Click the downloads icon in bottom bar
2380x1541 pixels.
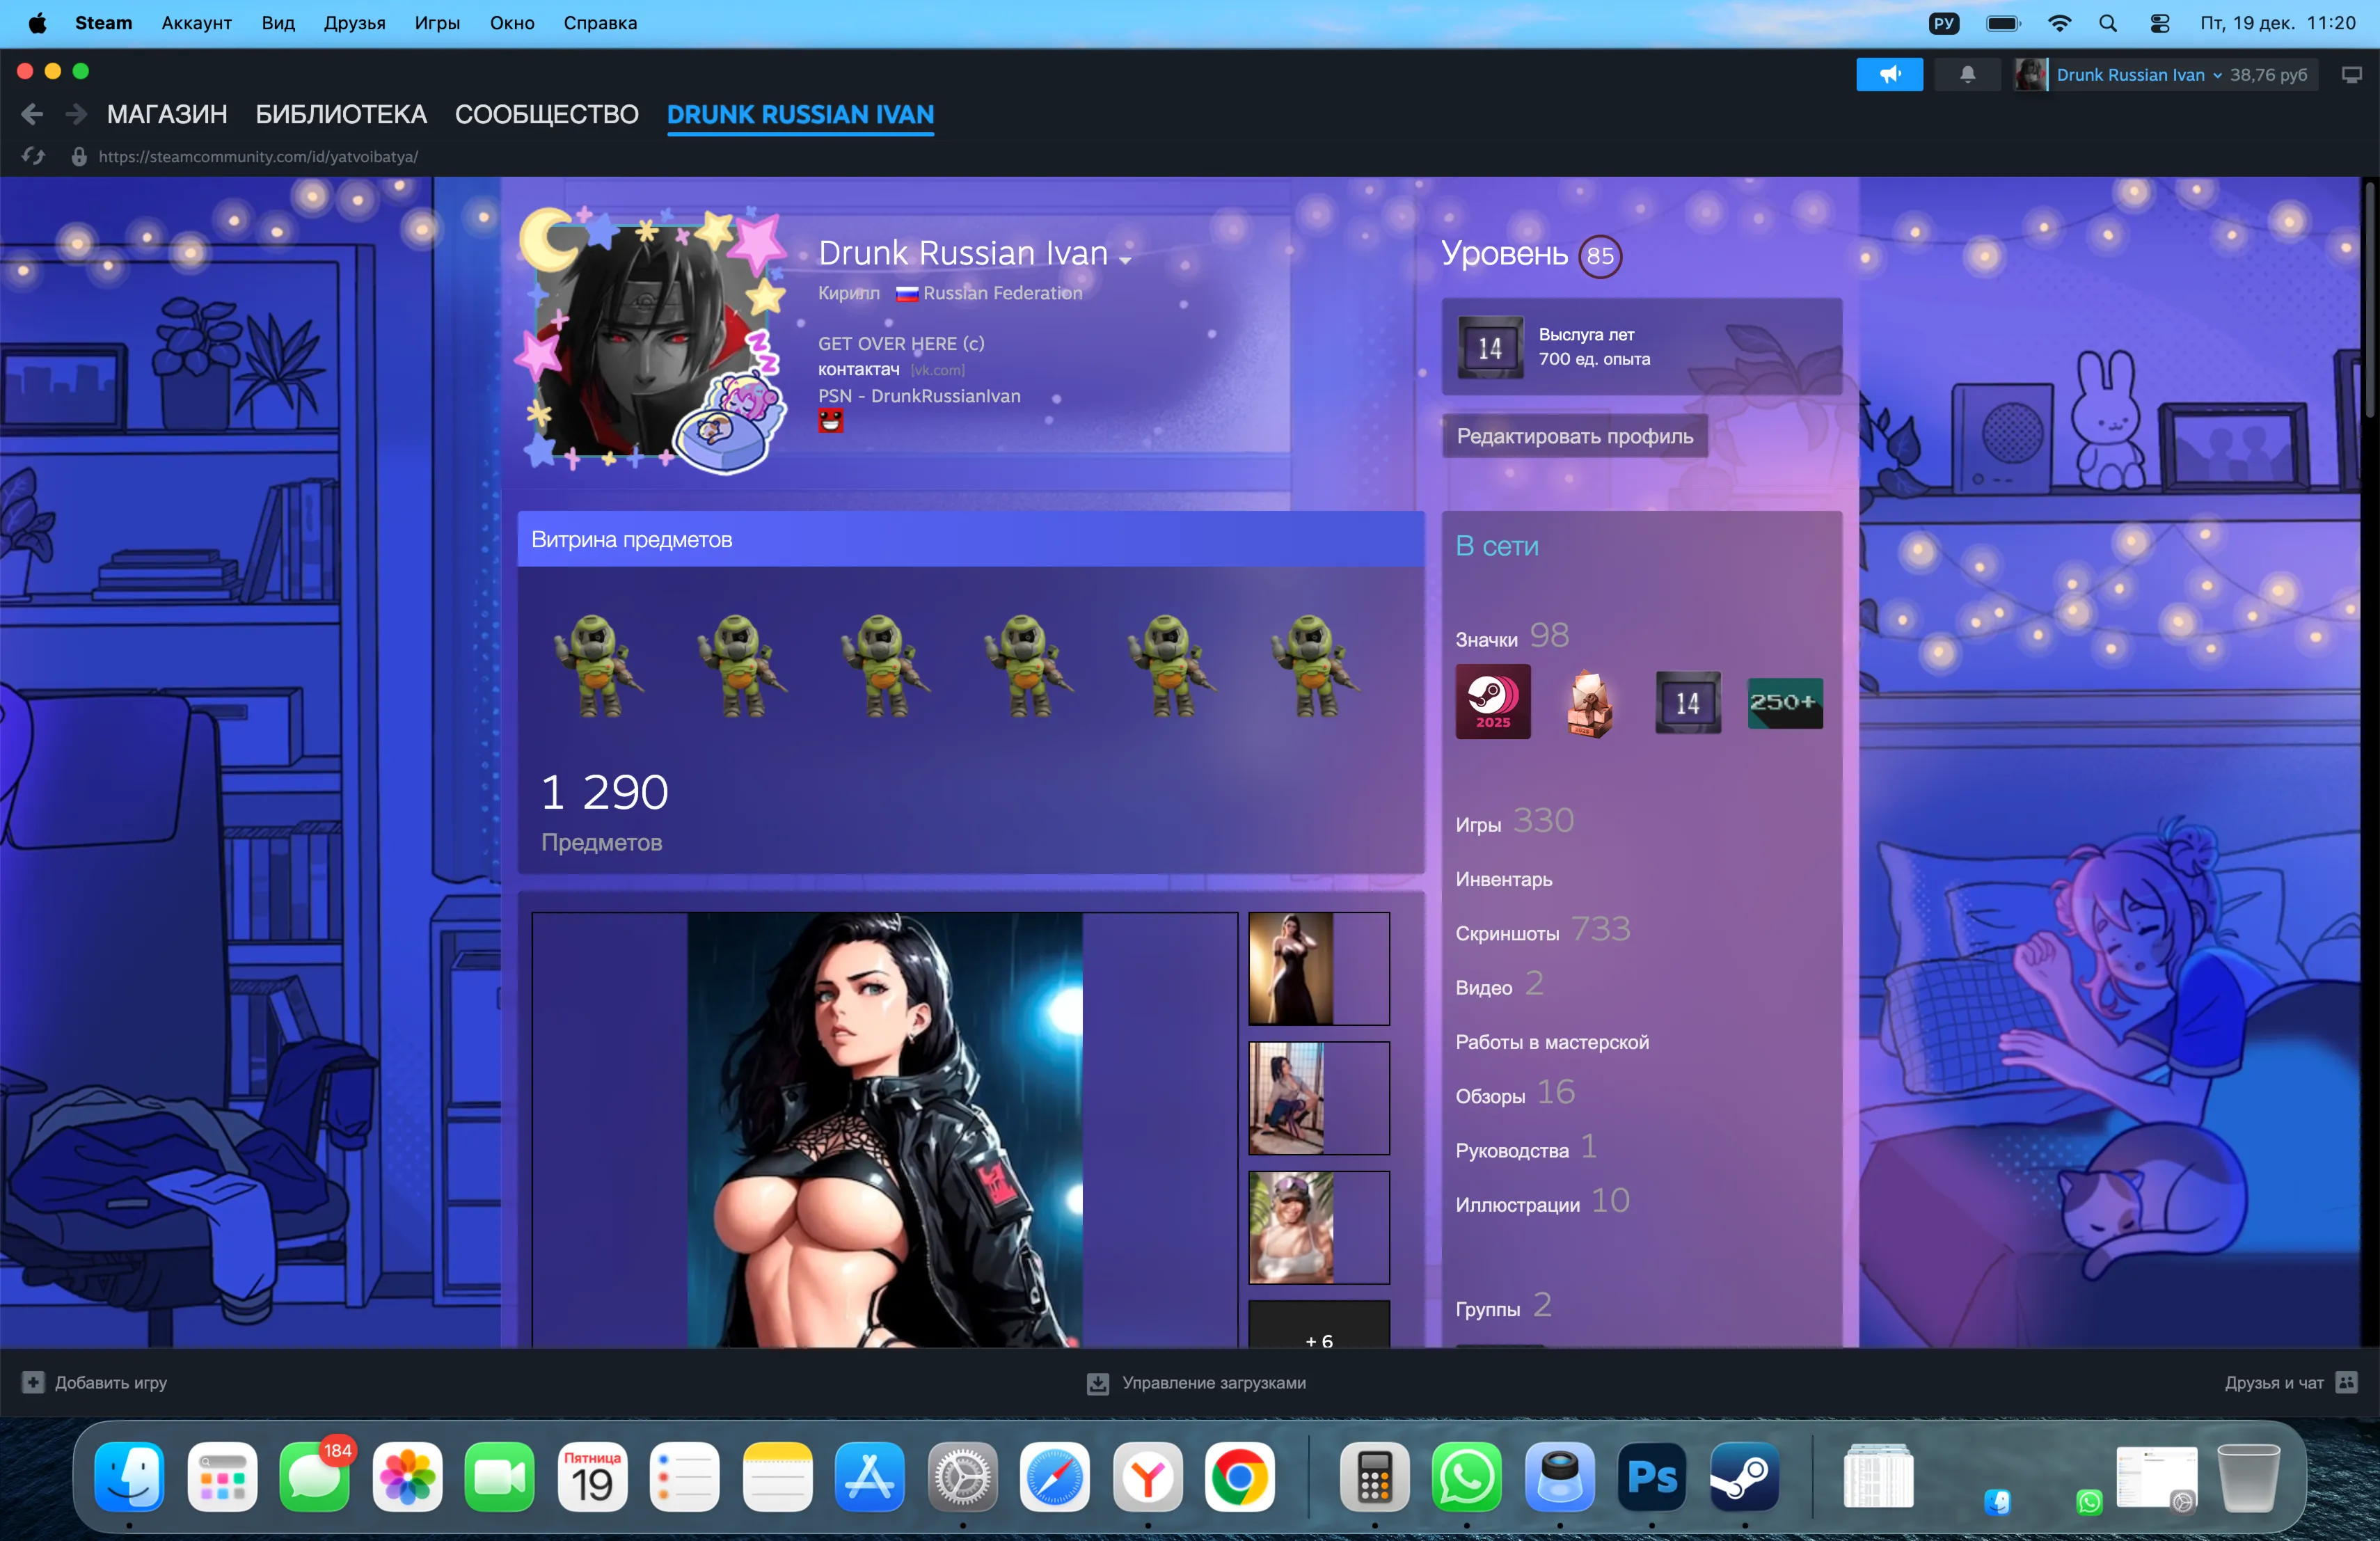pos(1097,1383)
